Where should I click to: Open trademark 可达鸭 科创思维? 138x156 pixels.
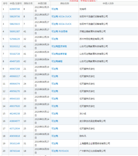pyautogui.click(x=60, y=32)
